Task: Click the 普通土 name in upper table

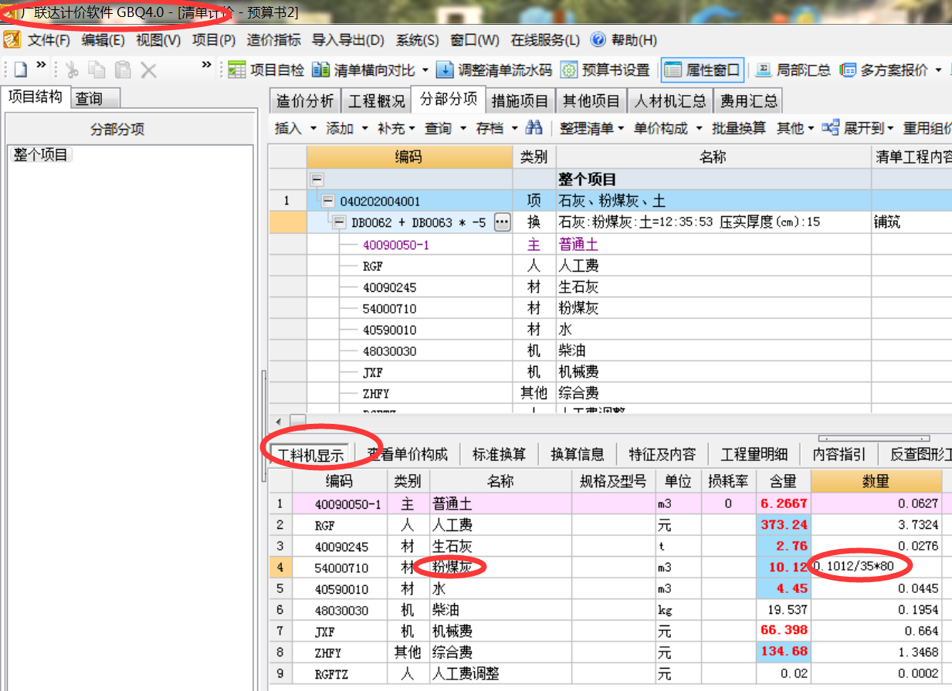Action: click(x=578, y=245)
